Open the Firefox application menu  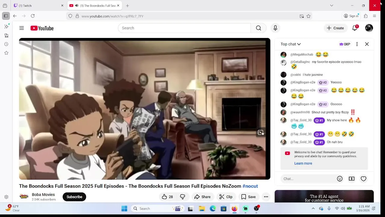click(x=374, y=16)
